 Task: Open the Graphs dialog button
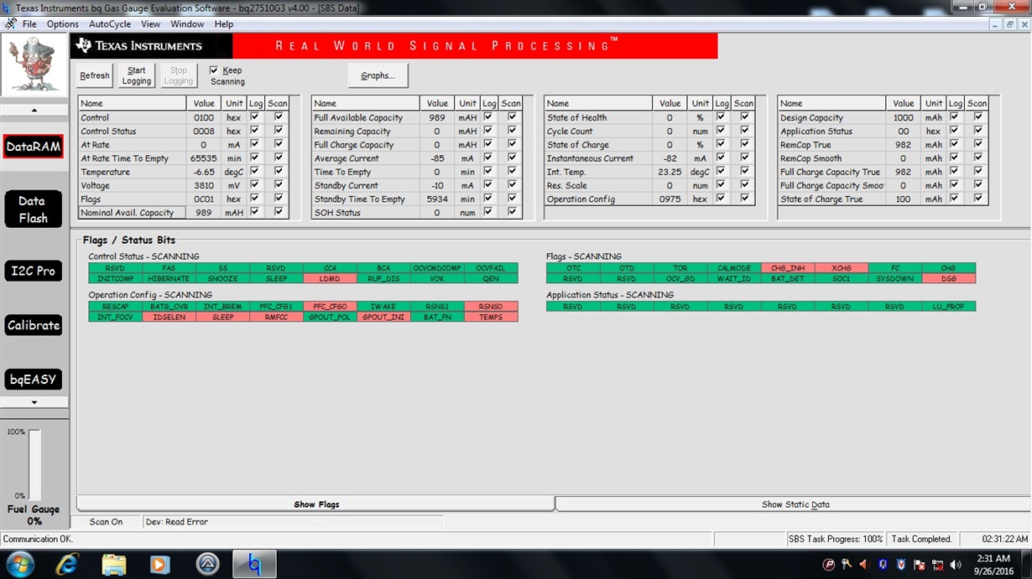[x=378, y=75]
